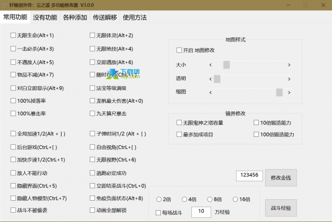Click the 战斗经验 button

click(281, 208)
